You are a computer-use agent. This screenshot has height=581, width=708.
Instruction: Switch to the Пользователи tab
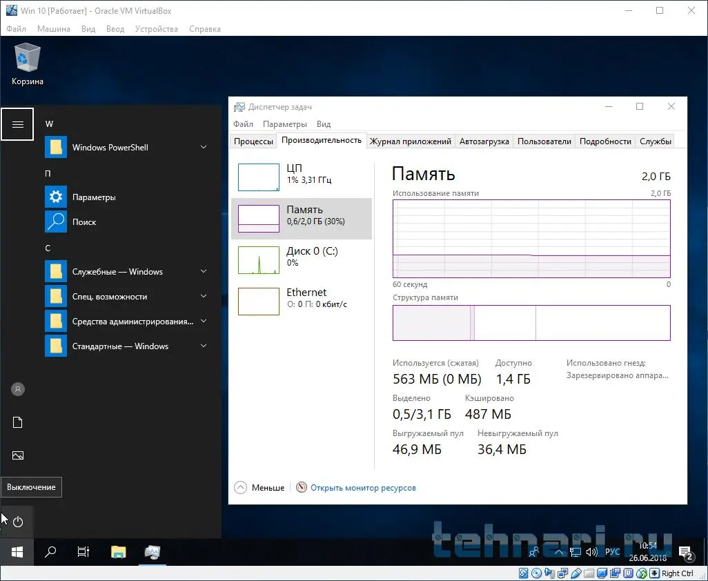544,141
